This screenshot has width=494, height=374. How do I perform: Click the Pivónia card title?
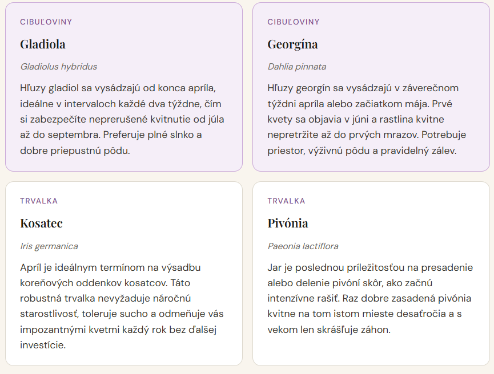pos(288,223)
